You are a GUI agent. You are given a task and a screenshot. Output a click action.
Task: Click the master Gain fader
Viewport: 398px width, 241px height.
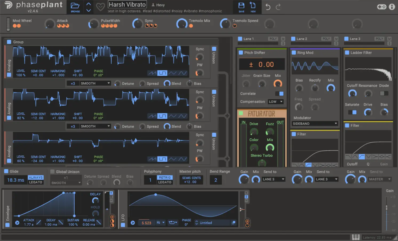387,207
